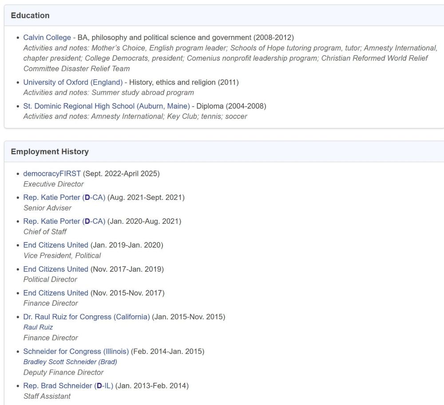Open Schneider for Congress (Illinois) link
Viewport: 444px width, 405px height.
tap(76, 351)
